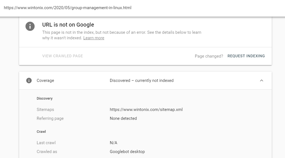
Task: Click the Coverage info icon
Action: pos(29,81)
